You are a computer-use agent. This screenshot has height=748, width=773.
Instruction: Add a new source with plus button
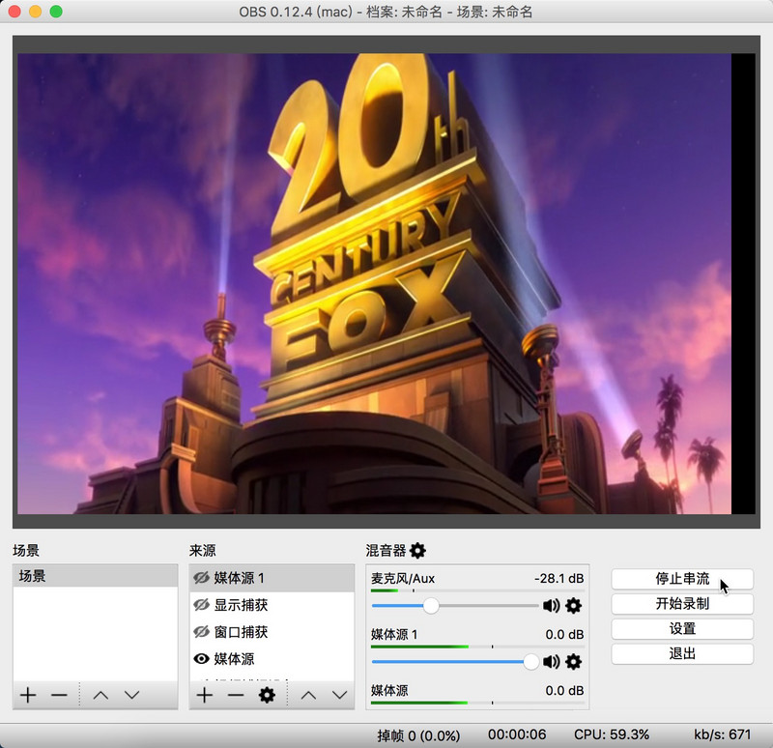tap(205, 695)
